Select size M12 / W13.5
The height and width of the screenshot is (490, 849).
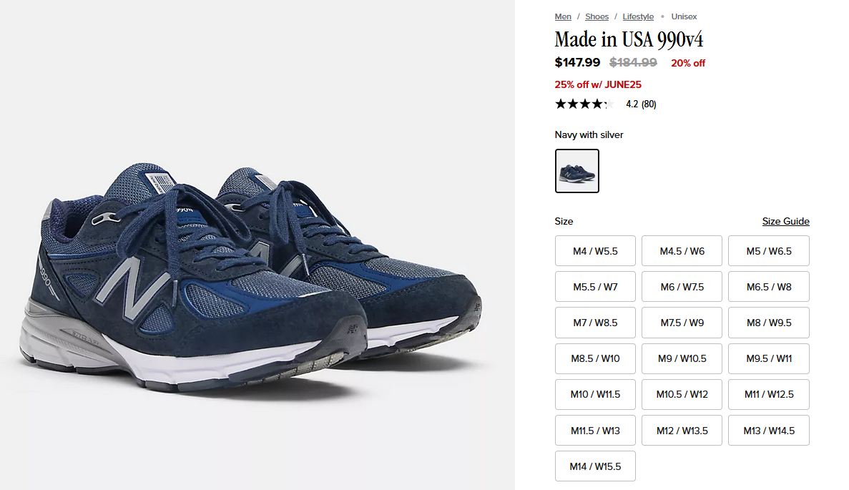click(x=682, y=431)
